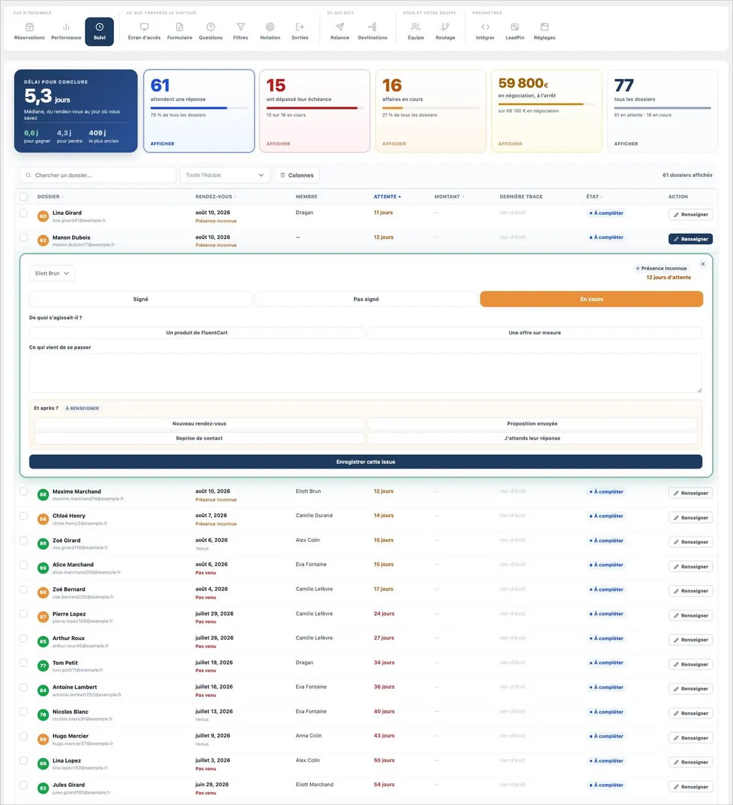Go to Écran d'accès monitor icon
Image resolution: width=733 pixels, height=805 pixels.
pos(144,27)
